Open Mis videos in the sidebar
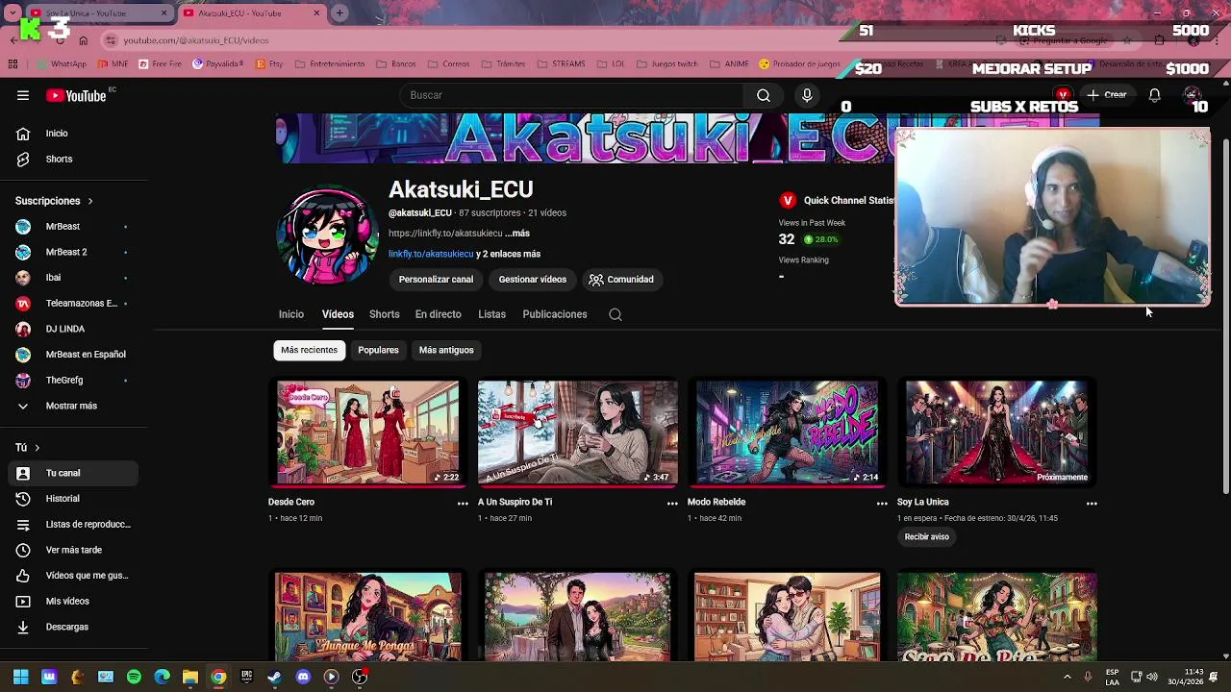Viewport: 1231px width, 692px height. pos(73,601)
